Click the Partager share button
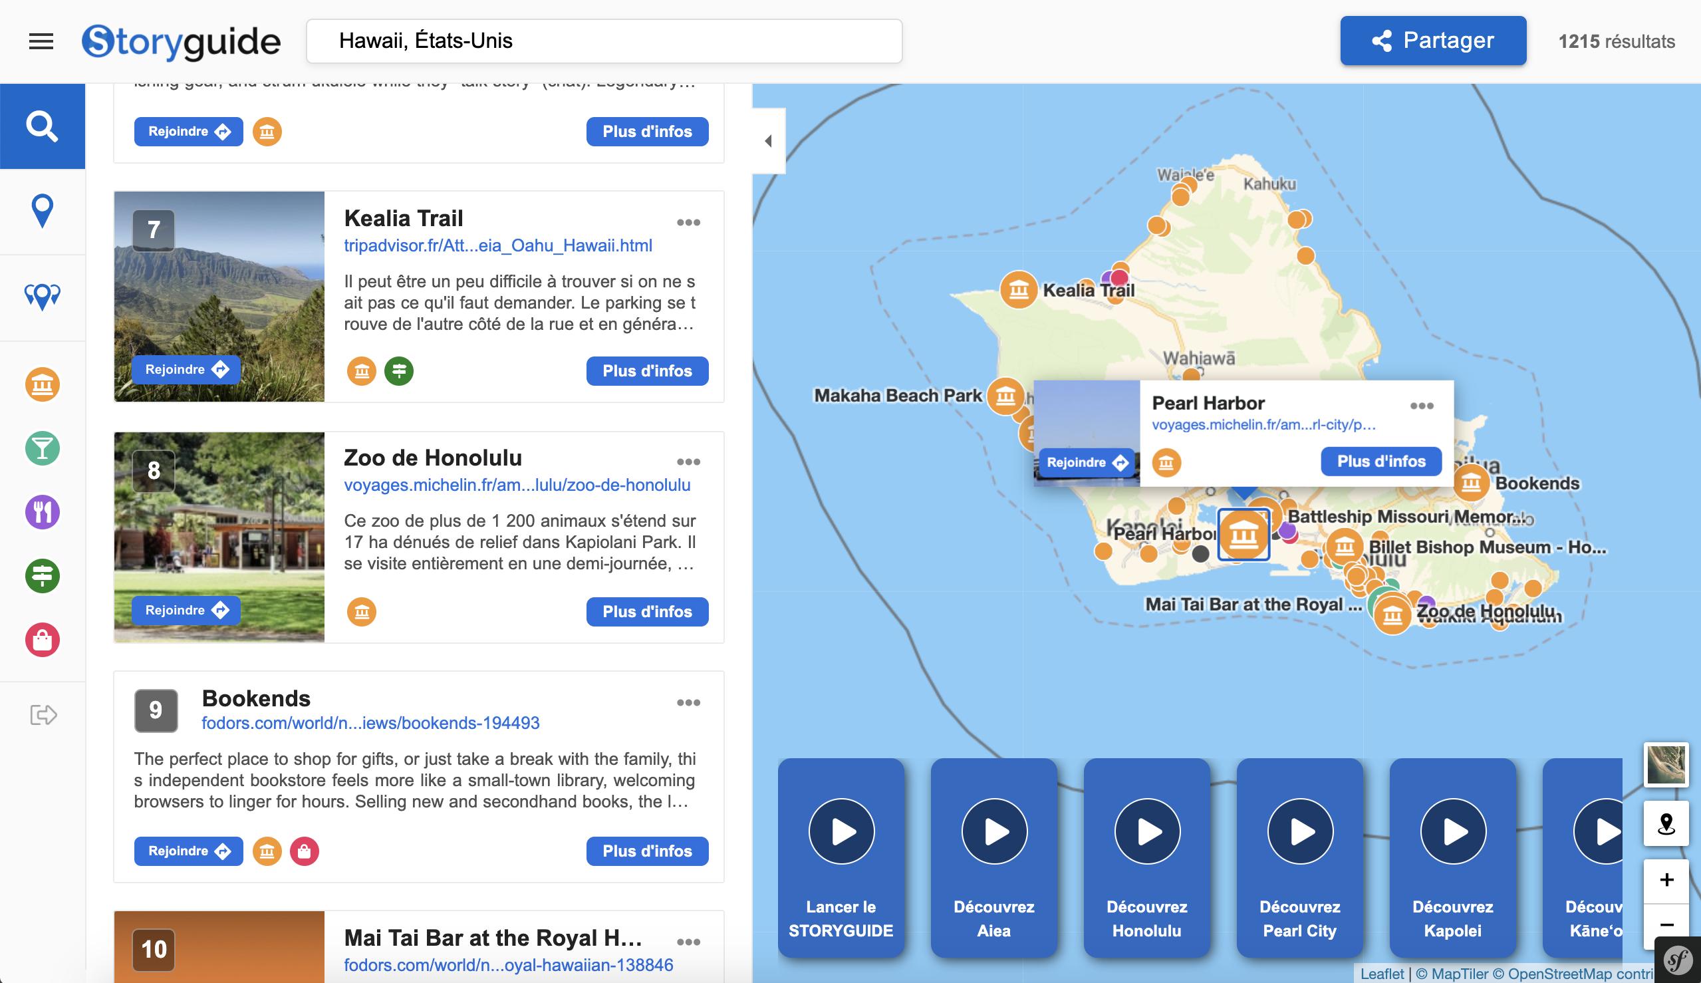Viewport: 1701px width, 983px height. pos(1433,41)
